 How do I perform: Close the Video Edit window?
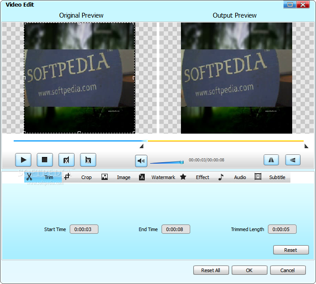303,5
